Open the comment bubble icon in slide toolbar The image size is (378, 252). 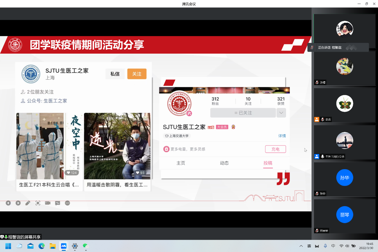pyautogui.click(x=57, y=203)
